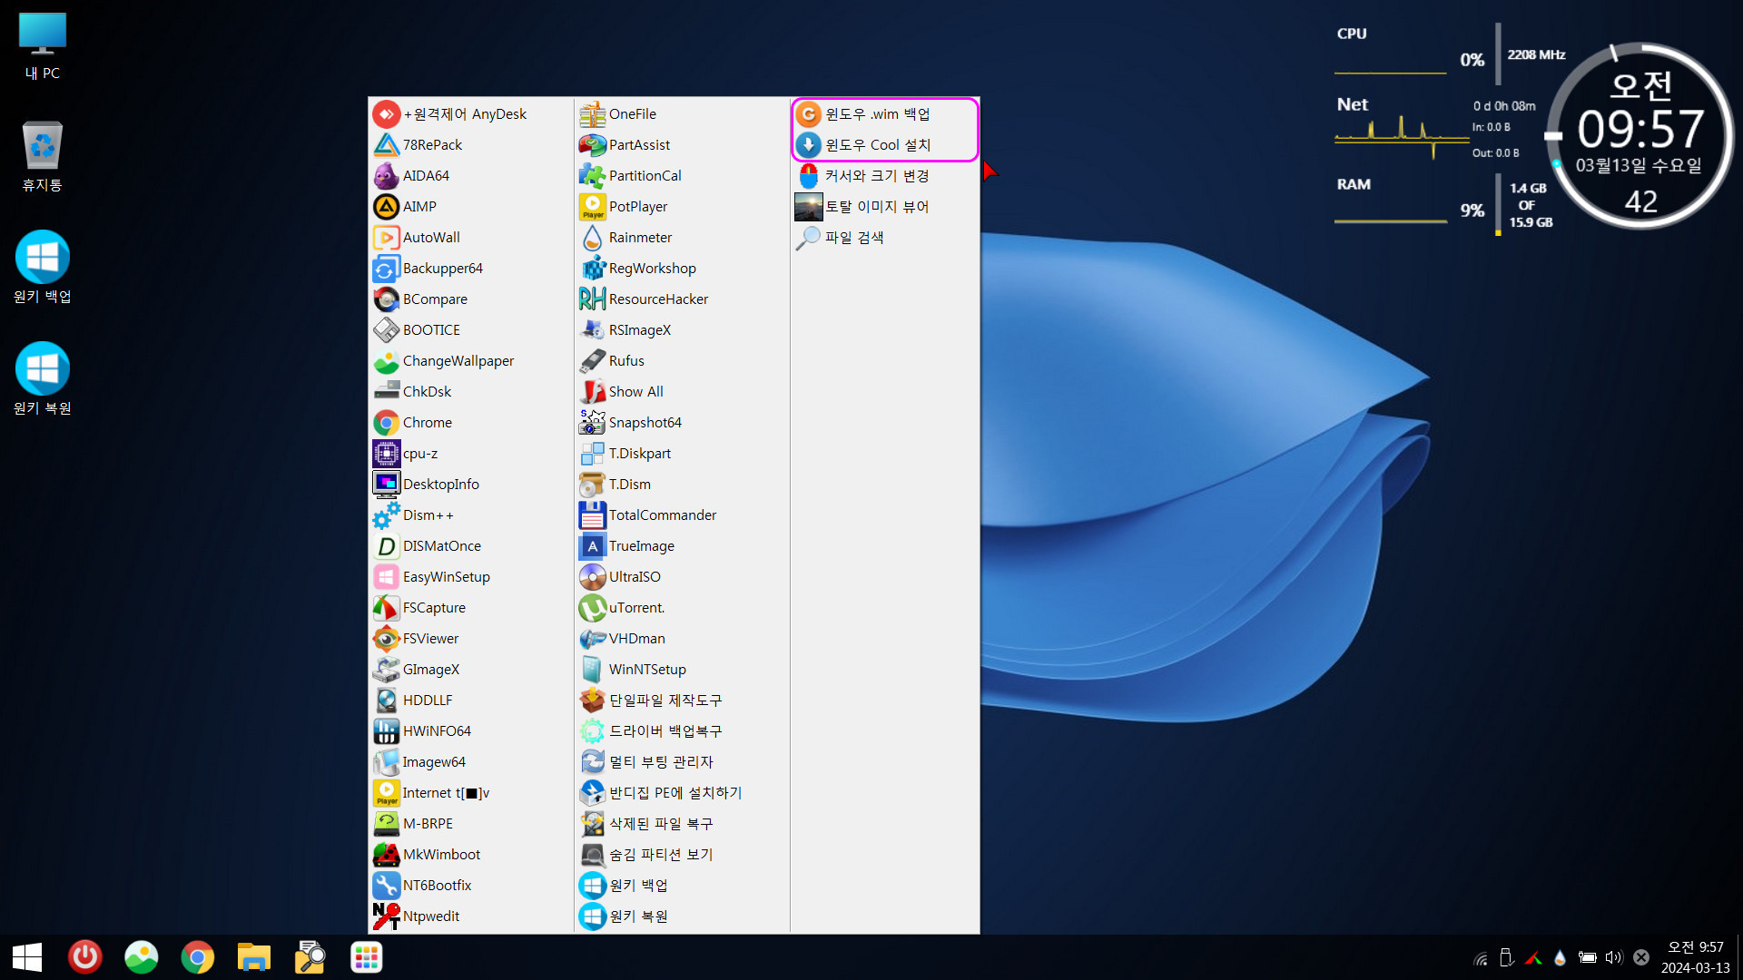Launch Rainmeter entry

click(x=682, y=237)
